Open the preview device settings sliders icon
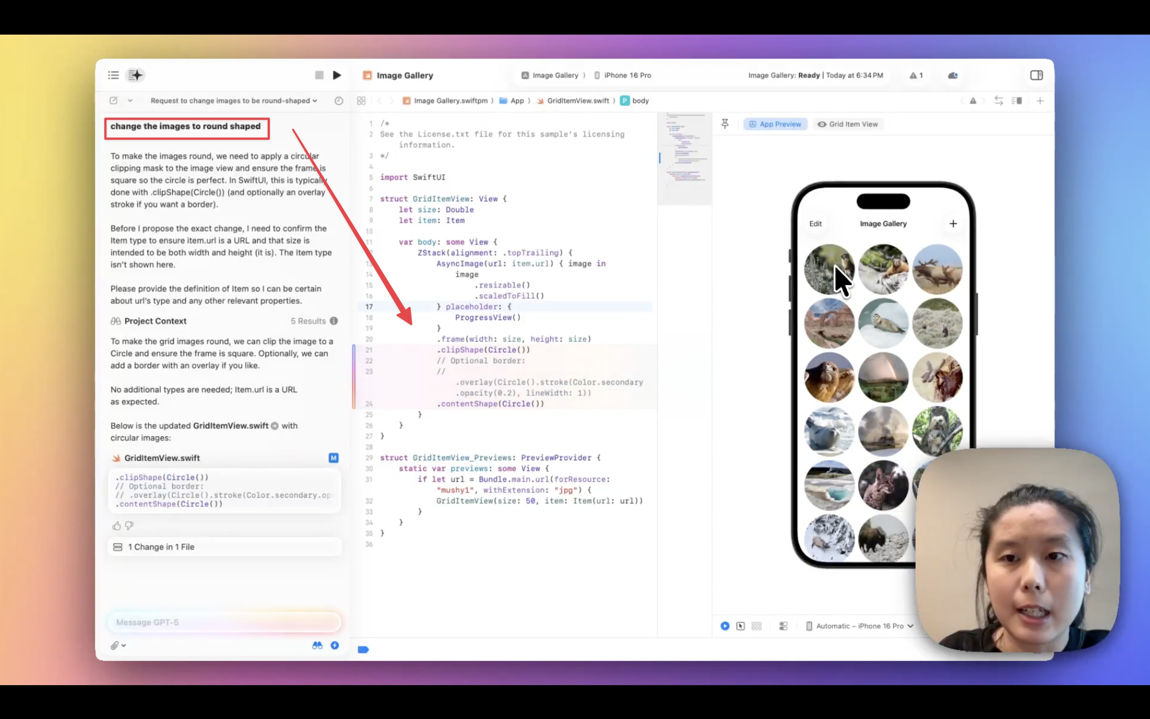1150x719 pixels. [784, 626]
